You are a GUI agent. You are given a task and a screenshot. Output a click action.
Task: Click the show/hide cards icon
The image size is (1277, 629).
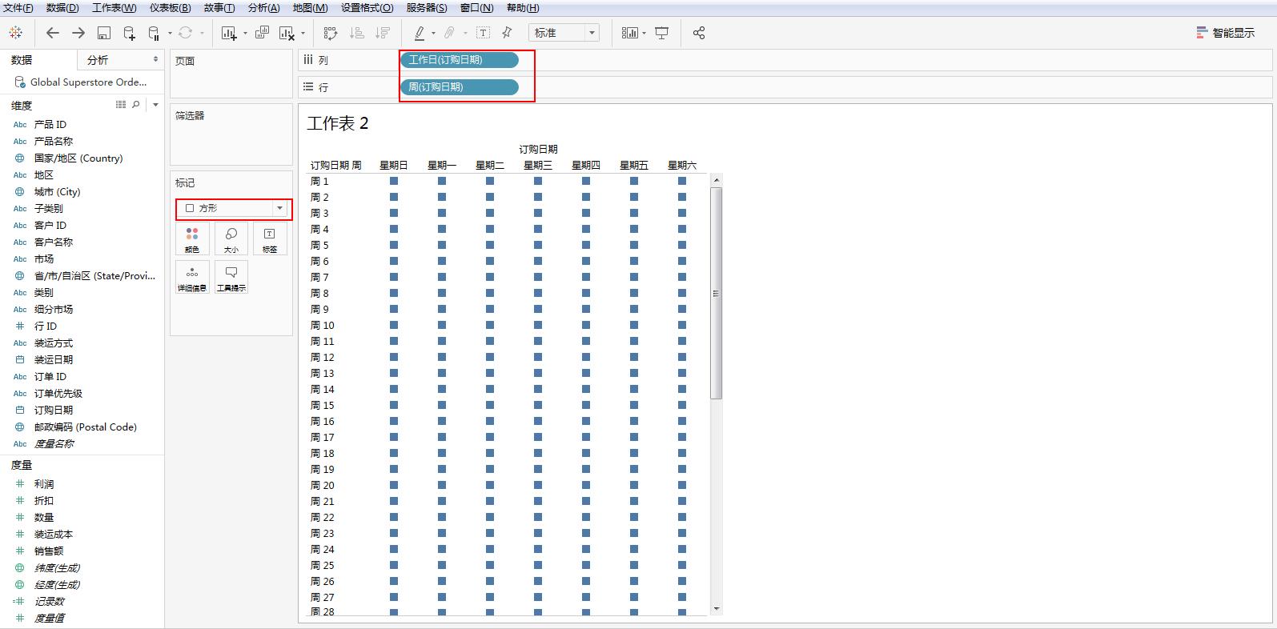click(630, 33)
